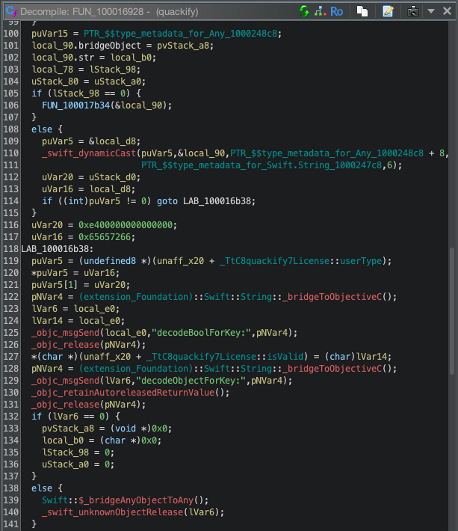Click the Cf decompiler icon in title bar
This screenshot has height=531, width=458.
coord(10,11)
